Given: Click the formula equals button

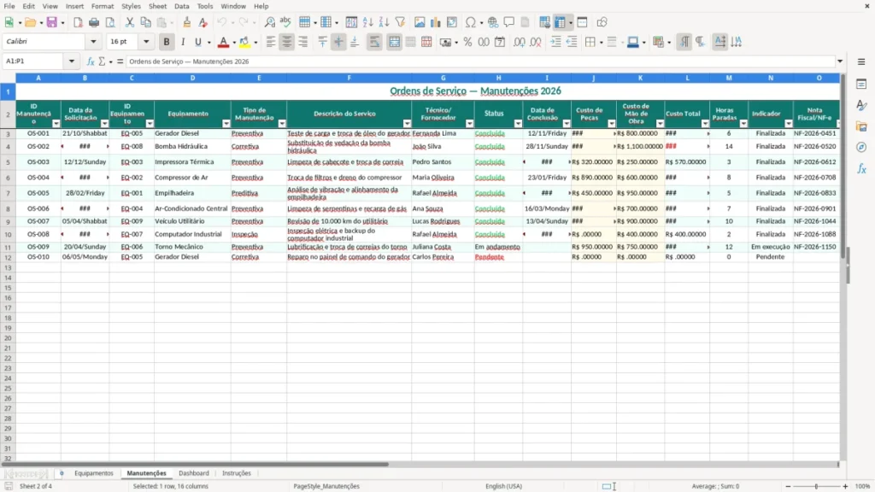Looking at the screenshot, I should click(120, 61).
